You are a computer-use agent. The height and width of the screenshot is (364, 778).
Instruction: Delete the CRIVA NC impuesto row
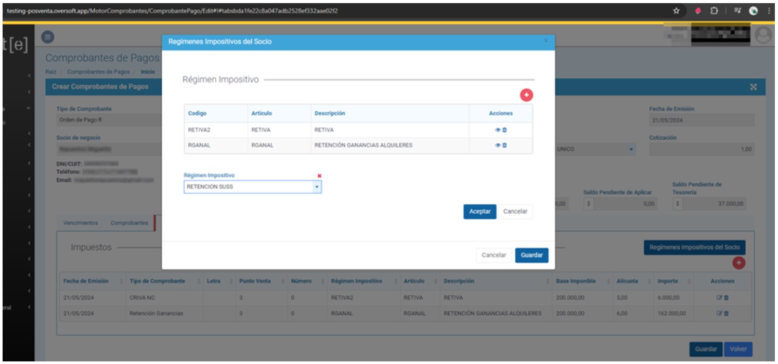[x=726, y=298]
